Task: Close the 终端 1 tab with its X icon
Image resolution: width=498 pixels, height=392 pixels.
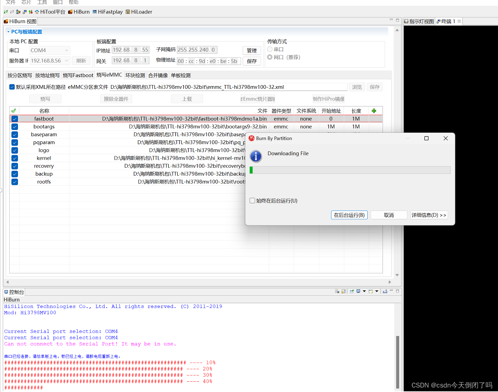Action: point(459,21)
